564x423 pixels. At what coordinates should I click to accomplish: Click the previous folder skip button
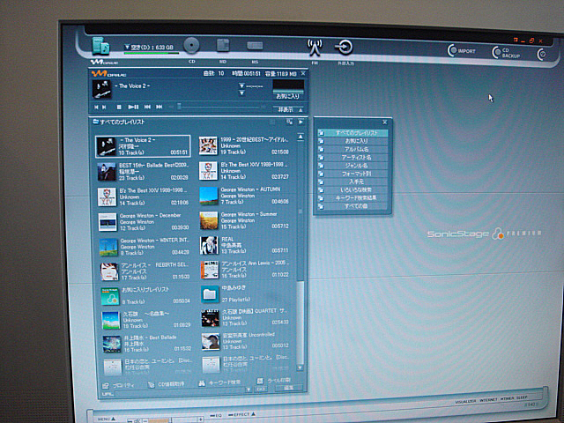pos(96,107)
